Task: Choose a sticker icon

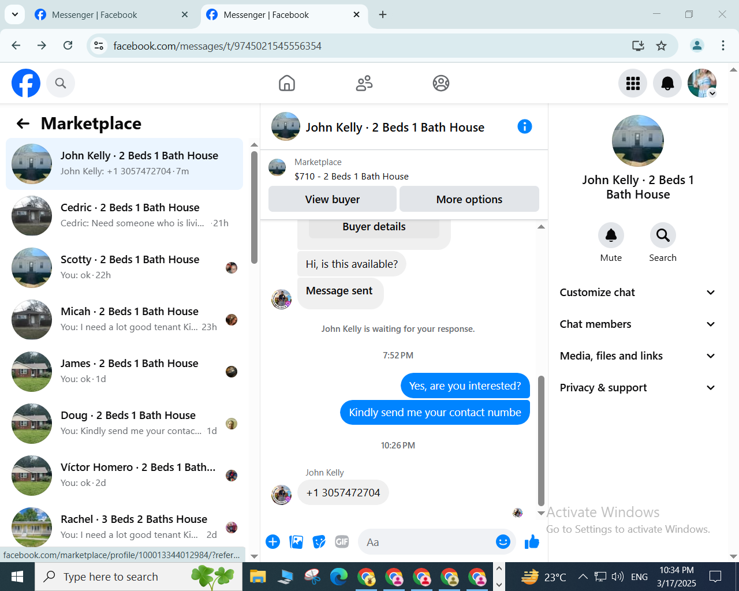Action: (x=319, y=541)
